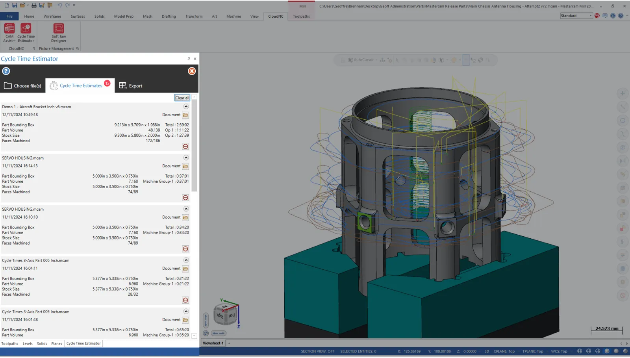
Task: Undo the last action
Action: 59,5
